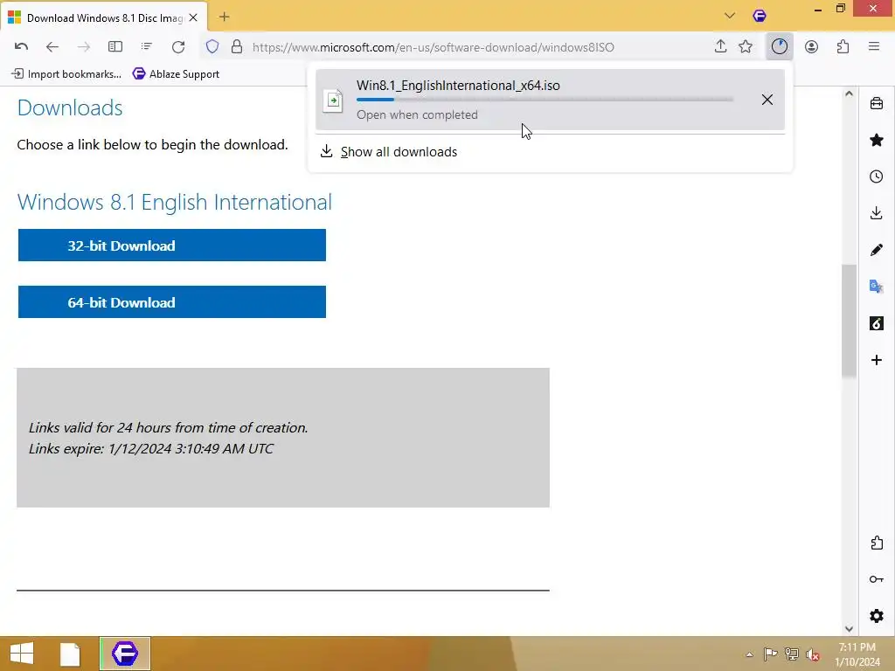Screen dimensions: 895x671
Task: Open Ablaze Support bookmark
Action: coord(176,73)
